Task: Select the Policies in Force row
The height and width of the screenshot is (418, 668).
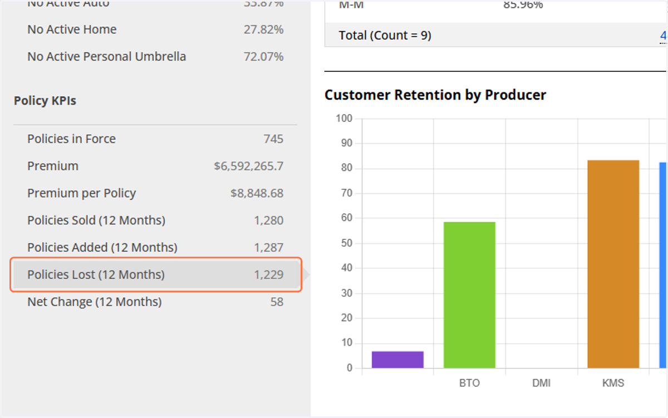Action: point(155,139)
